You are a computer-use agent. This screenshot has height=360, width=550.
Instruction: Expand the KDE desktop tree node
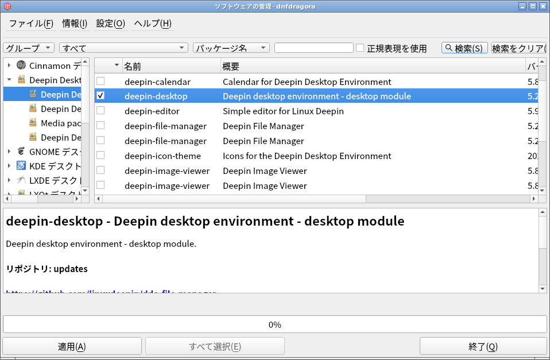[x=9, y=165]
